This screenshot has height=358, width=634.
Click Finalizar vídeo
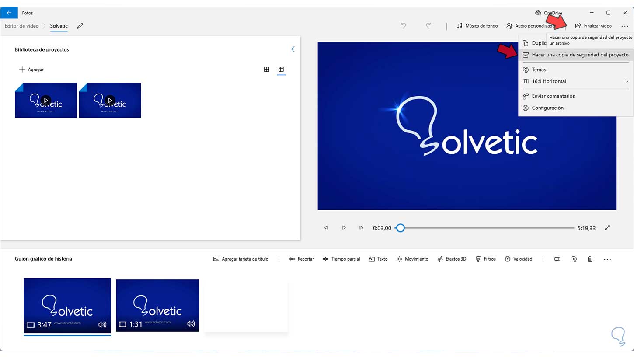(x=593, y=26)
